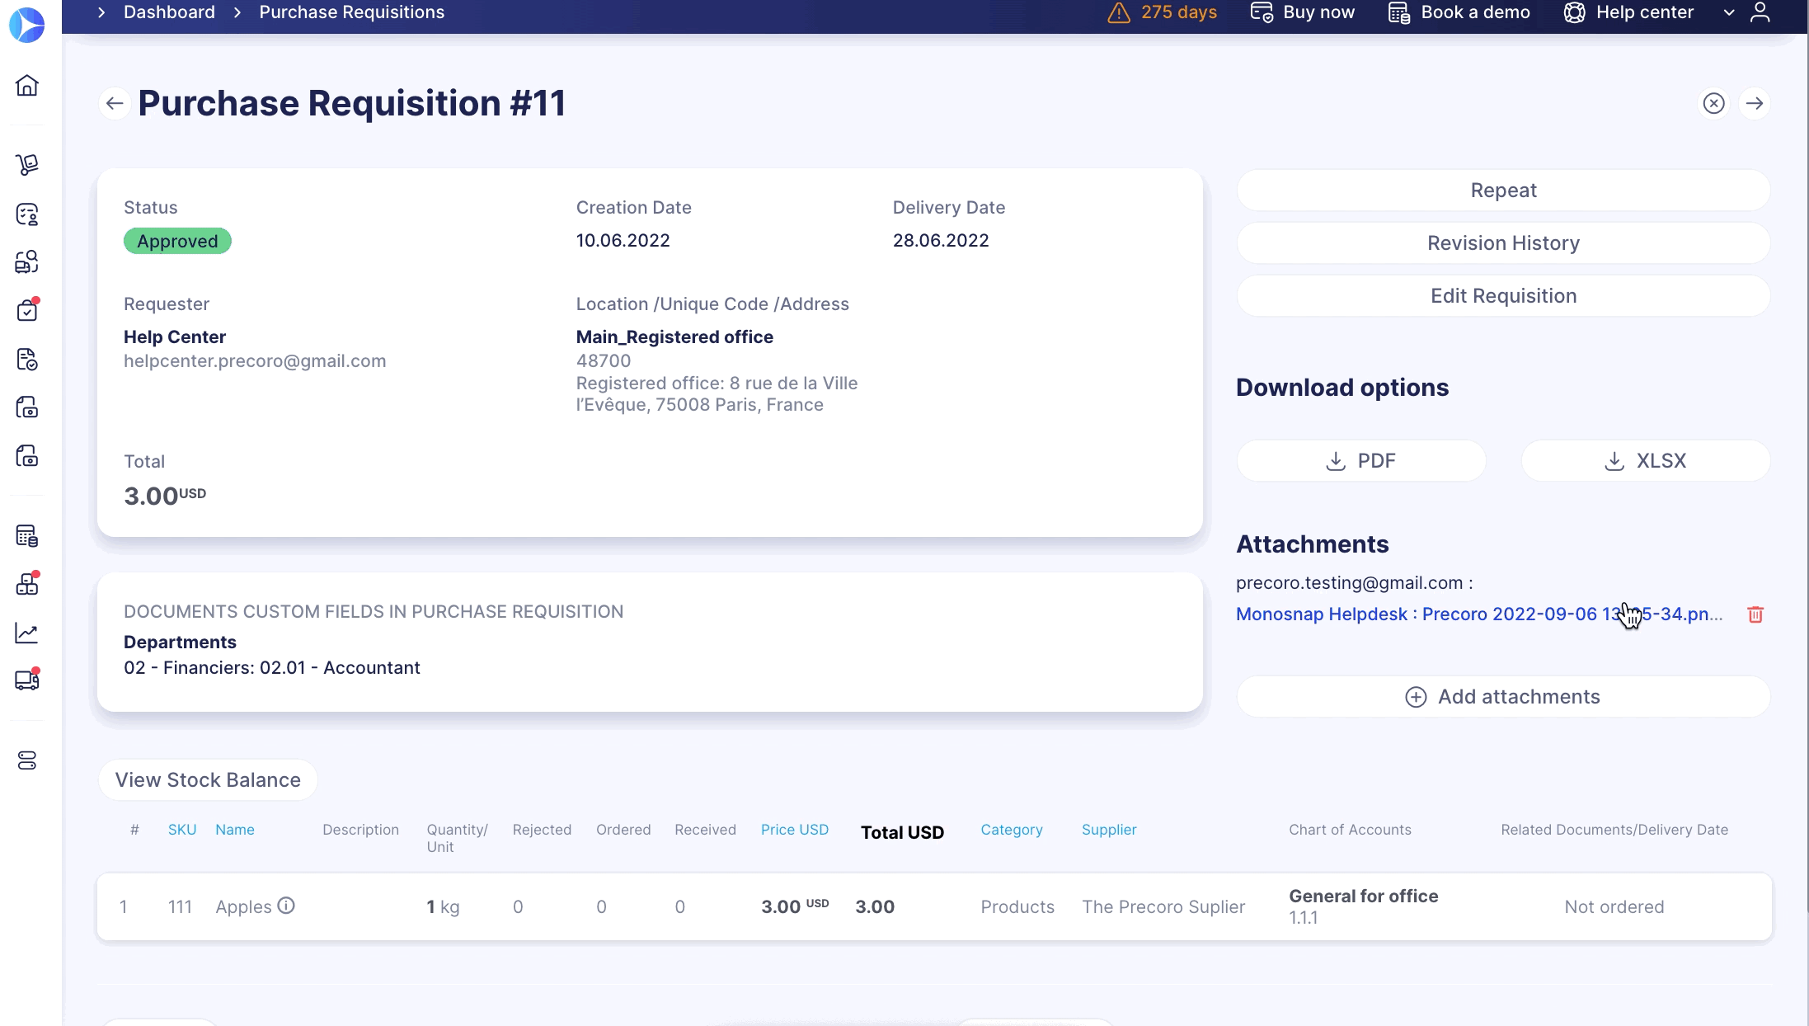This screenshot has height=1026, width=1809.
Task: Open the next requisition arrow
Action: [x=1755, y=103]
